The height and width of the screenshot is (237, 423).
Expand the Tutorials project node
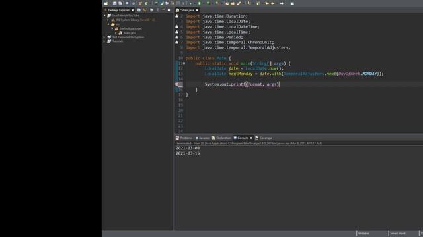click(x=104, y=41)
